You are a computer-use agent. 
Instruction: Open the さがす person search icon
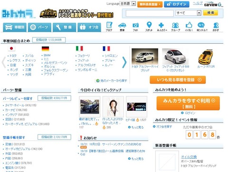tap(216, 27)
